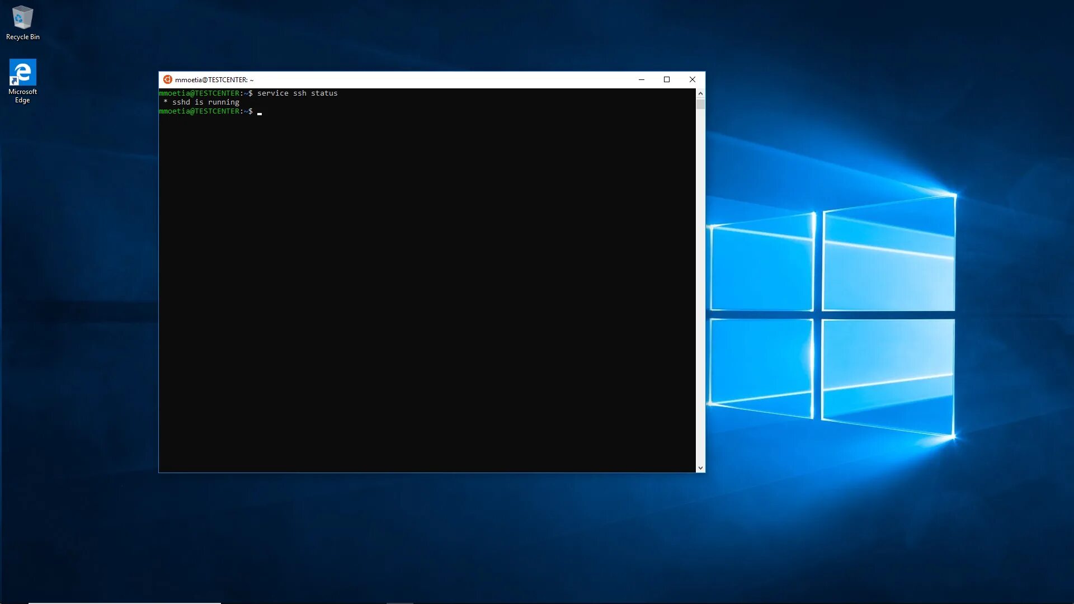Click the blinking cursor at the active prompt
Image resolution: width=1074 pixels, height=604 pixels.
[260, 112]
